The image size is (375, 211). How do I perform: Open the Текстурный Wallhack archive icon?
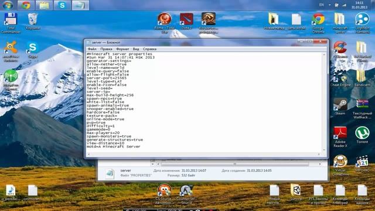coord(362,109)
